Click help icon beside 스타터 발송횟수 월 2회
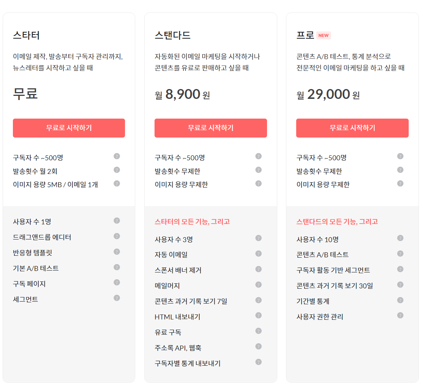Screen dimensions: 428x388 point(117,170)
